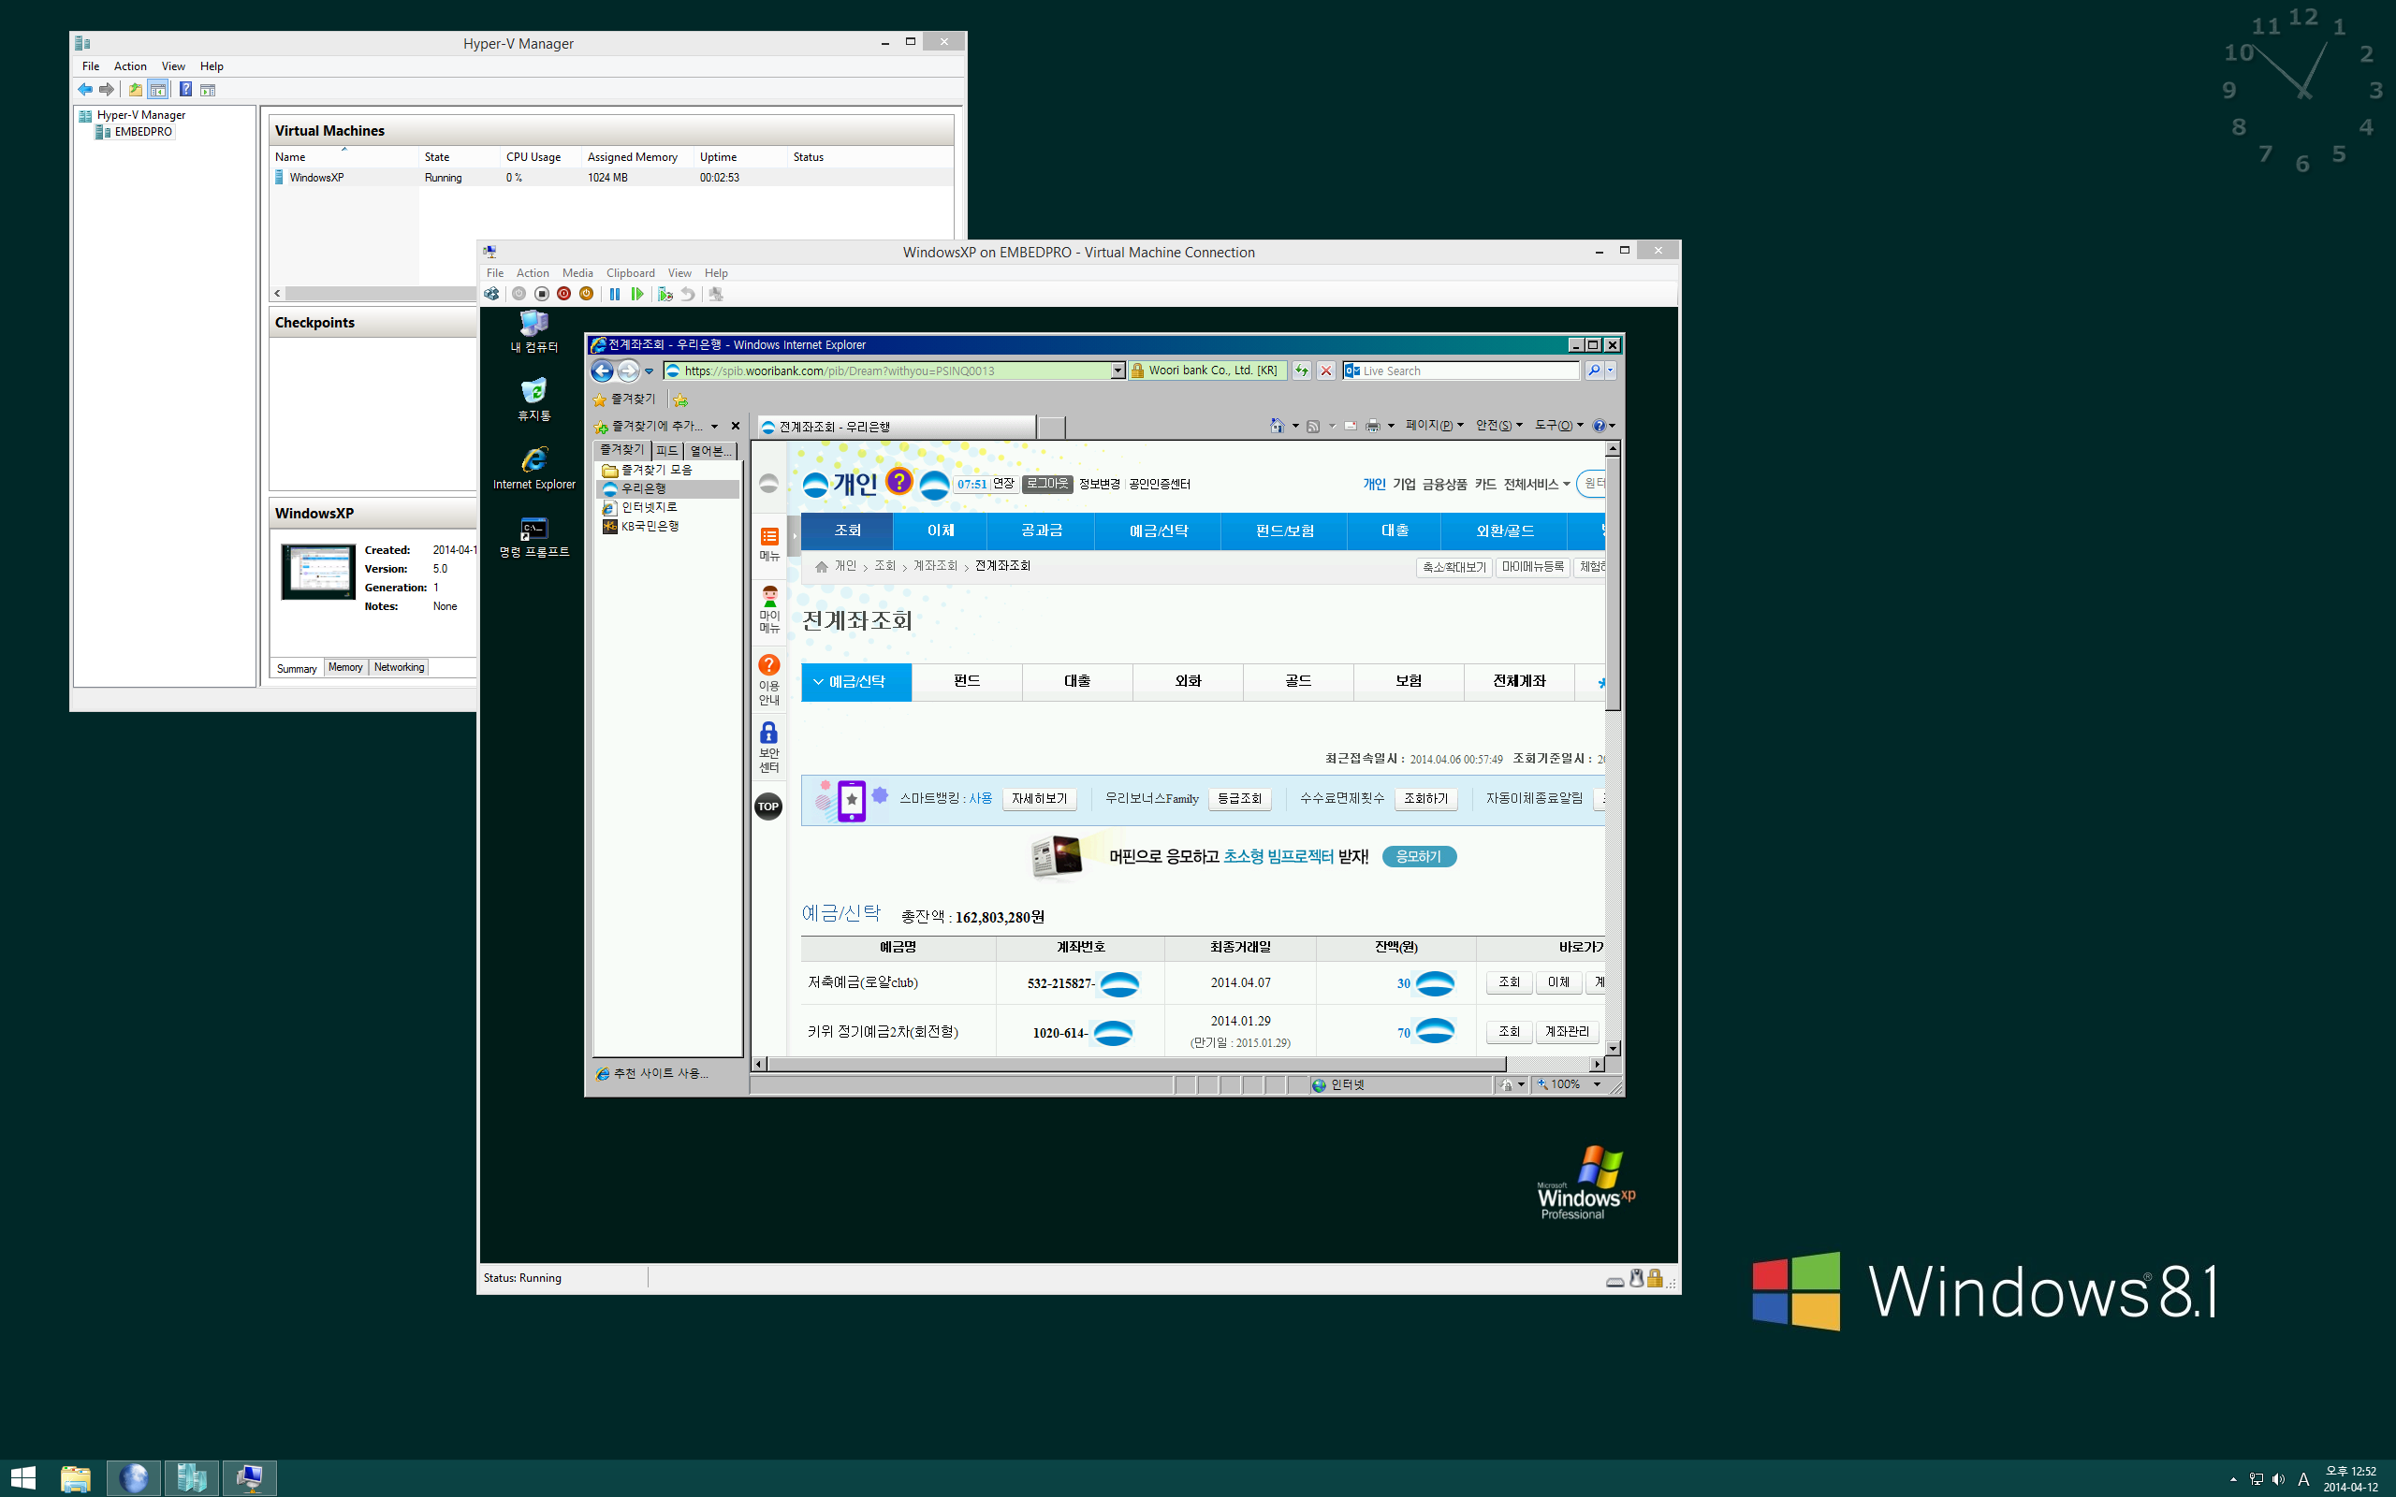Select the 펀드 account tab

pyautogui.click(x=966, y=681)
